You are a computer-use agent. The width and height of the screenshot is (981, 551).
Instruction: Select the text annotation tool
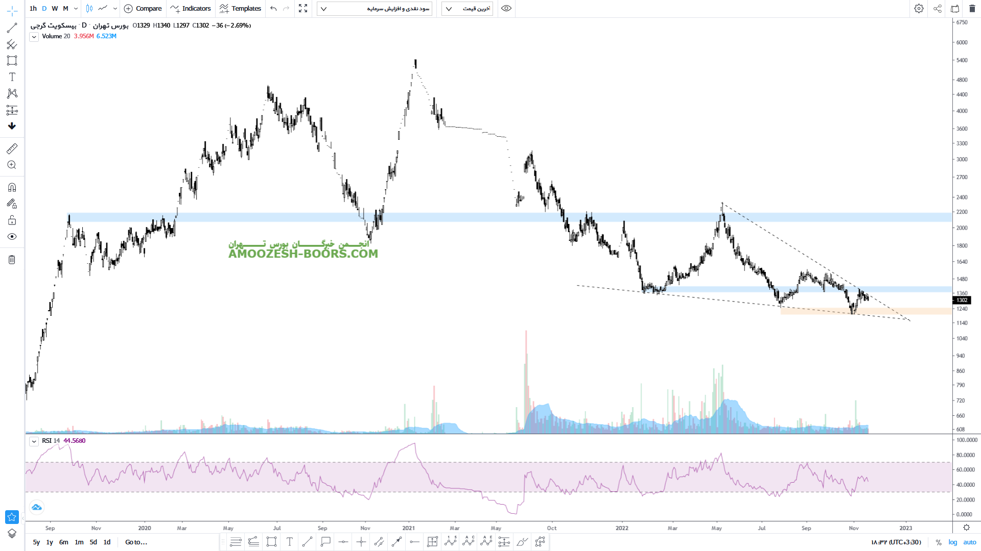point(12,77)
